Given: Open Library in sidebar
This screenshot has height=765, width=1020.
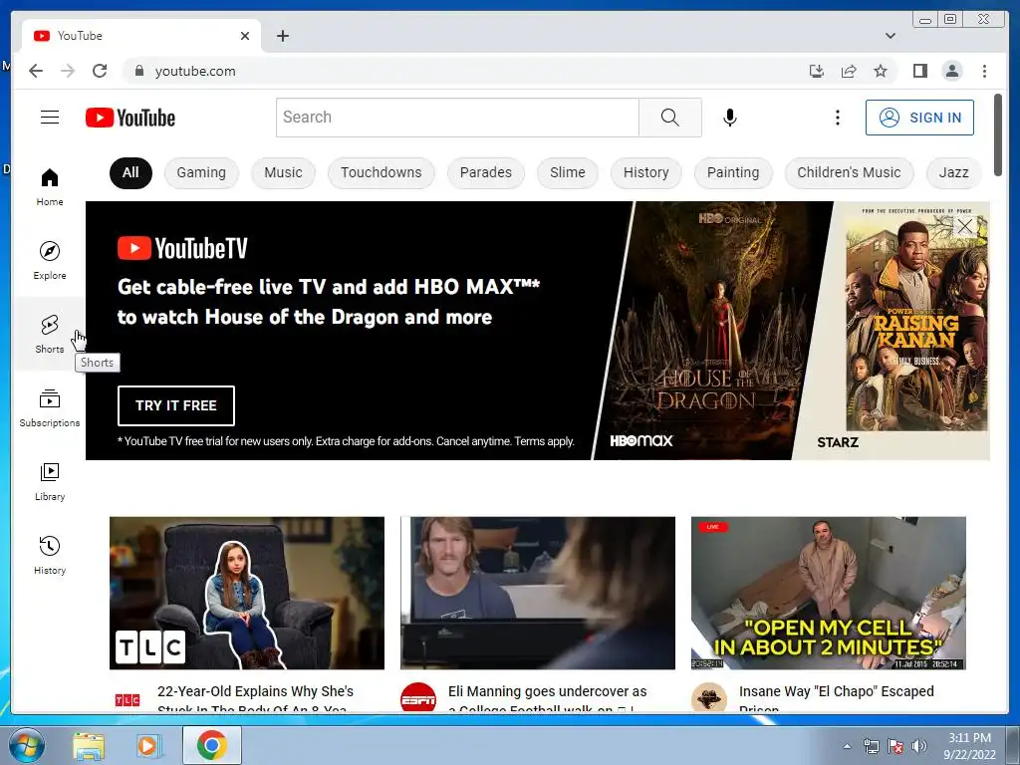Looking at the screenshot, I should coord(50,481).
